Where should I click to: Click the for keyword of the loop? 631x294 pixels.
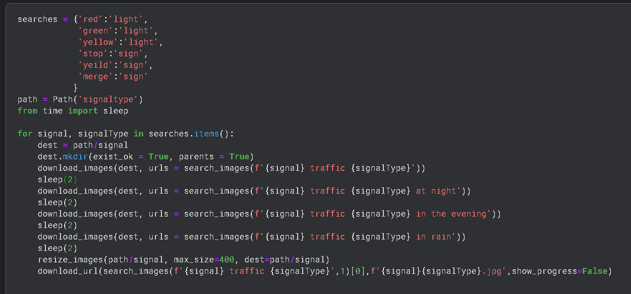[x=25, y=134]
